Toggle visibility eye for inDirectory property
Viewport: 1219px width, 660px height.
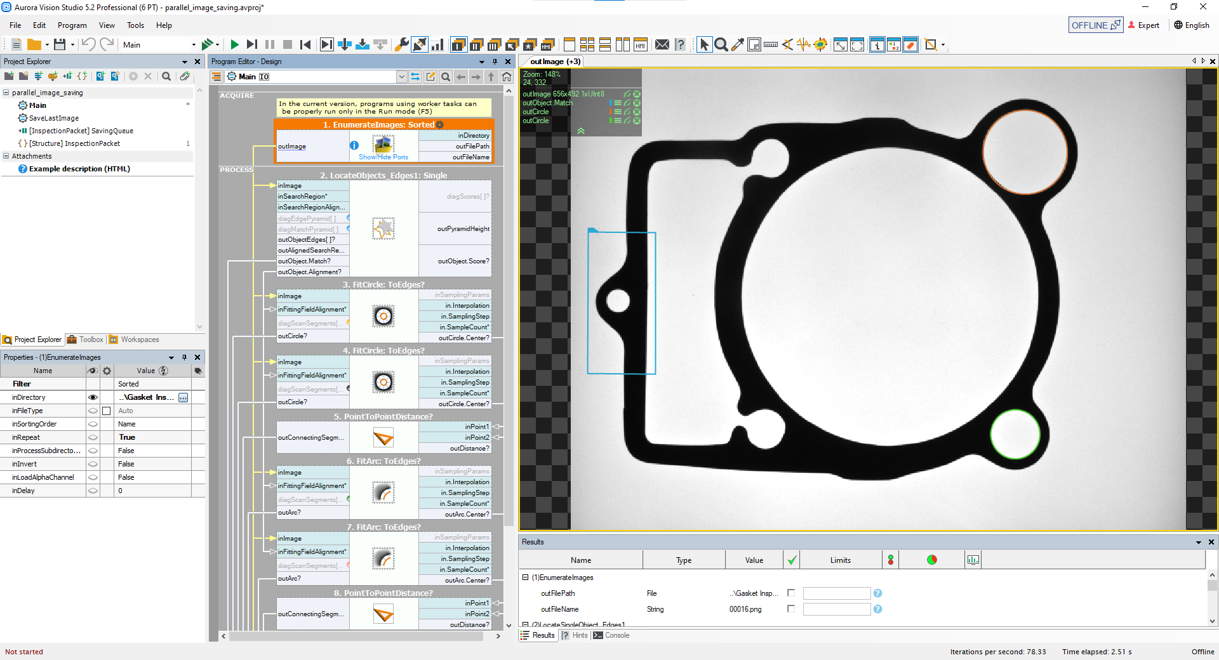93,397
